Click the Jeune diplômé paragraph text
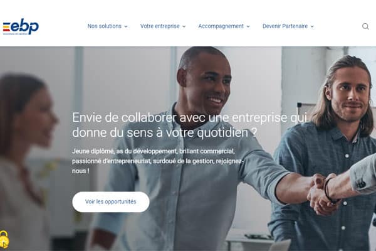The width and height of the screenshot is (376, 251). [157, 161]
